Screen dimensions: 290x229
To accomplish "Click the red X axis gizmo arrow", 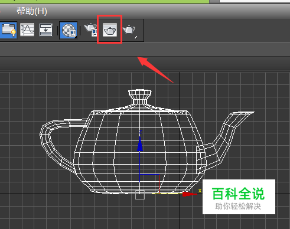I will tap(190, 194).
